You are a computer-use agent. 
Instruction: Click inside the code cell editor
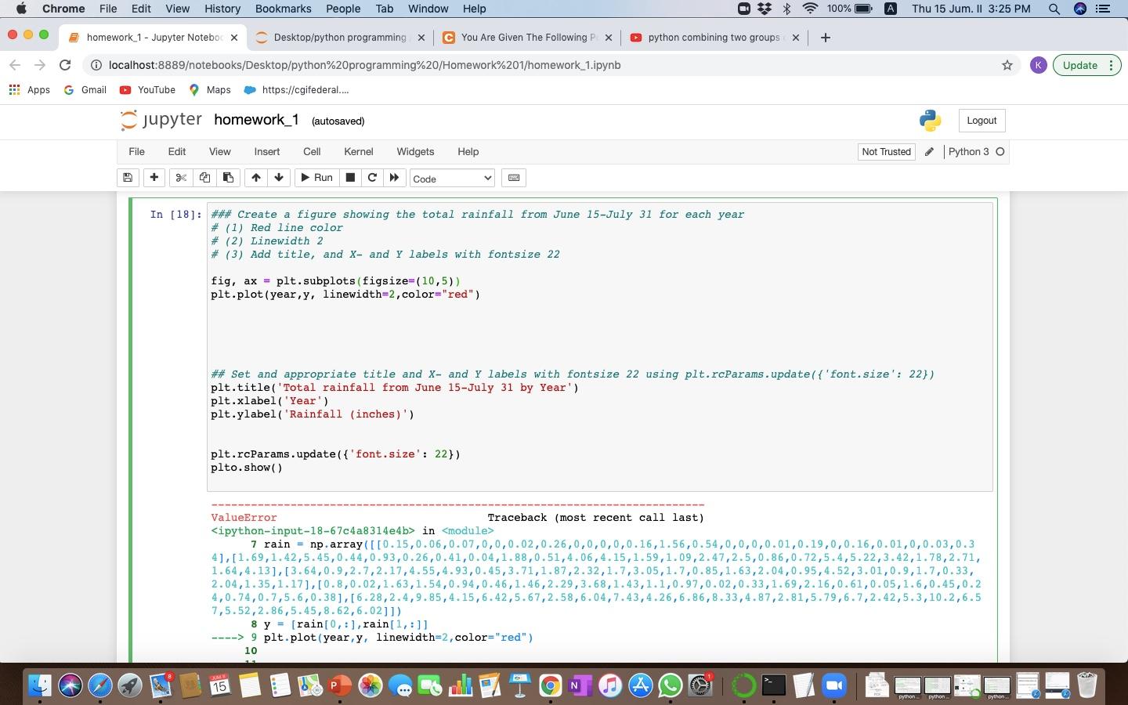[600, 345]
